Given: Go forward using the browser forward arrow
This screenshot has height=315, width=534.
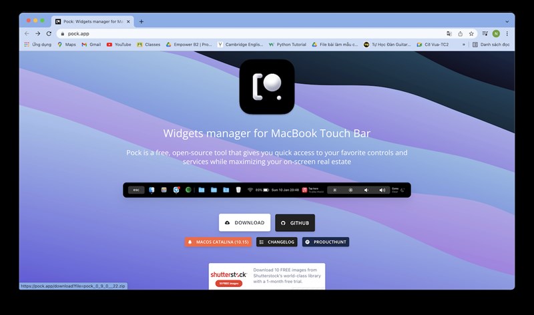Looking at the screenshot, I should point(38,34).
